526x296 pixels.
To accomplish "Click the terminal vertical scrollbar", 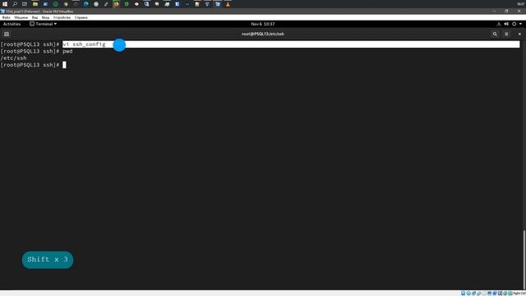I will tap(524, 259).
